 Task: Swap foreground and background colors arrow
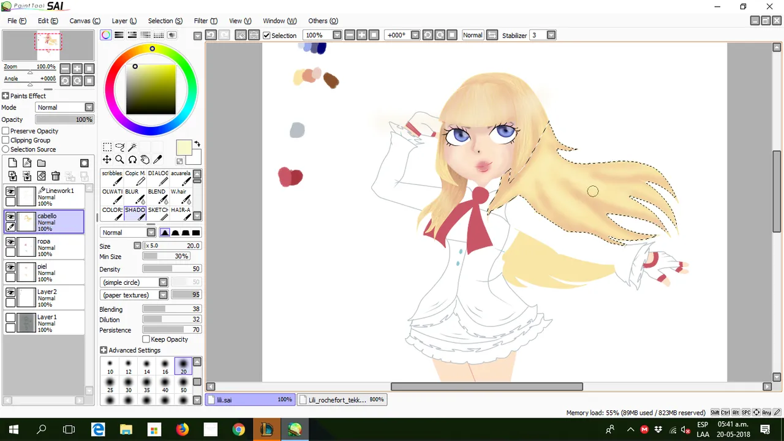[x=197, y=145]
